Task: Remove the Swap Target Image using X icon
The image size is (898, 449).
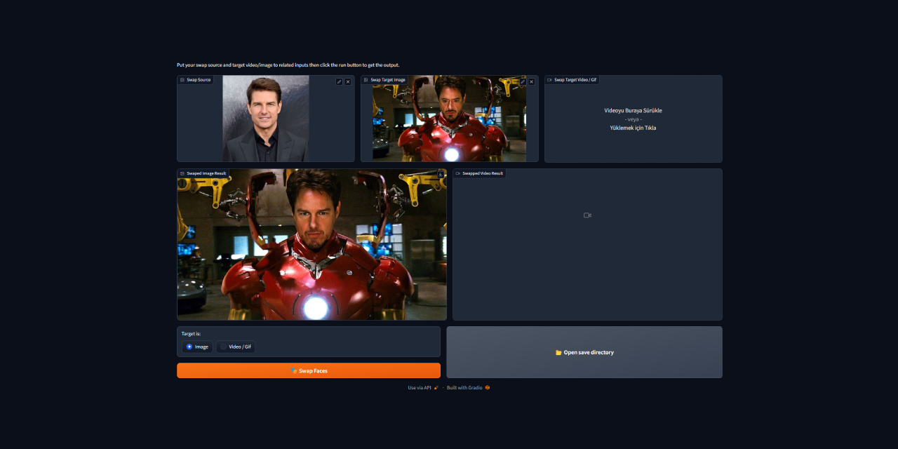Action: point(532,81)
